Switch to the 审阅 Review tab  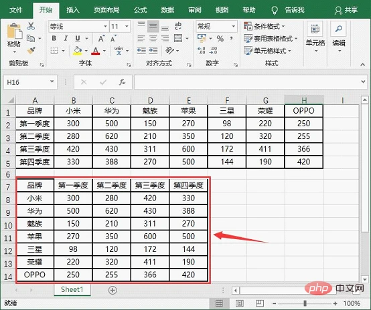coord(195,10)
